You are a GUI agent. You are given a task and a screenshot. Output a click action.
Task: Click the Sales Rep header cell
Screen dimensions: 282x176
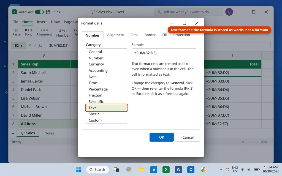pos(44,64)
